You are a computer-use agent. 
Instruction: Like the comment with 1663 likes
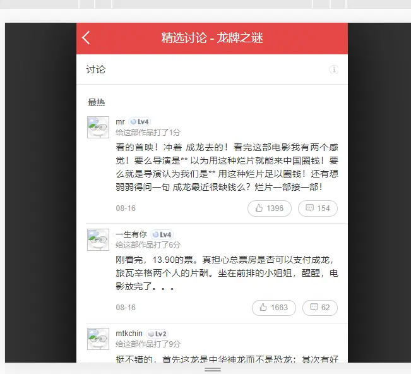click(274, 308)
